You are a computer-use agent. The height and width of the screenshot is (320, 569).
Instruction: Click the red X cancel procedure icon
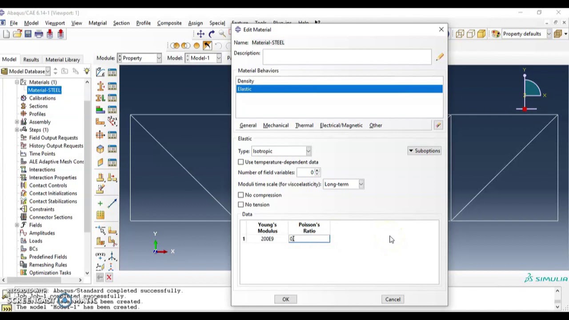tap(109, 277)
